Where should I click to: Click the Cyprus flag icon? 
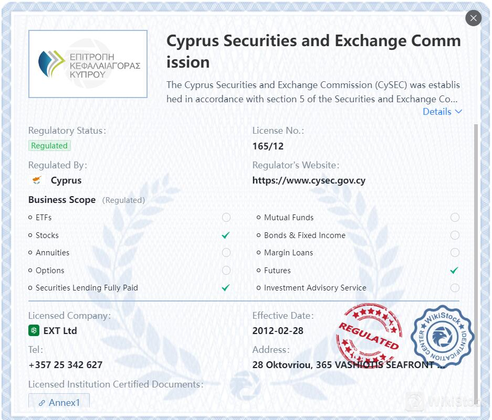point(37,180)
